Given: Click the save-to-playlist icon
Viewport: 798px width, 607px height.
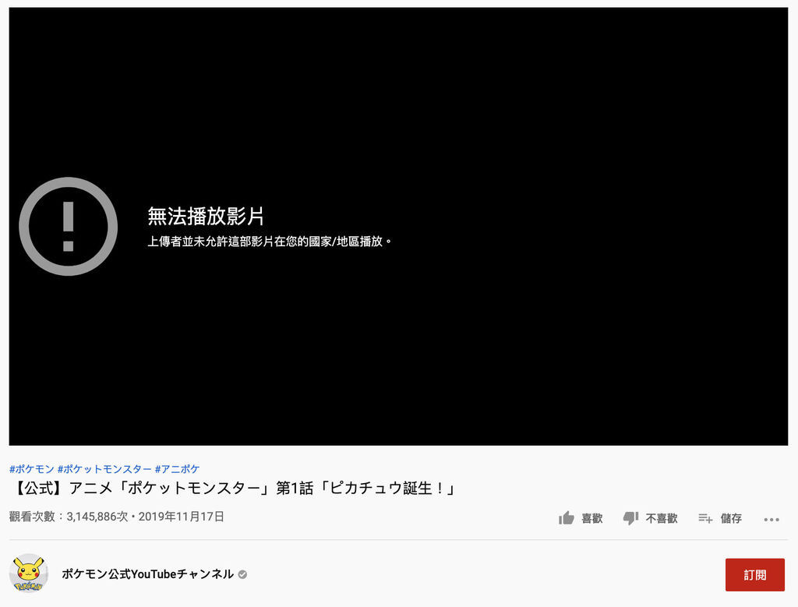Looking at the screenshot, I should point(704,518).
